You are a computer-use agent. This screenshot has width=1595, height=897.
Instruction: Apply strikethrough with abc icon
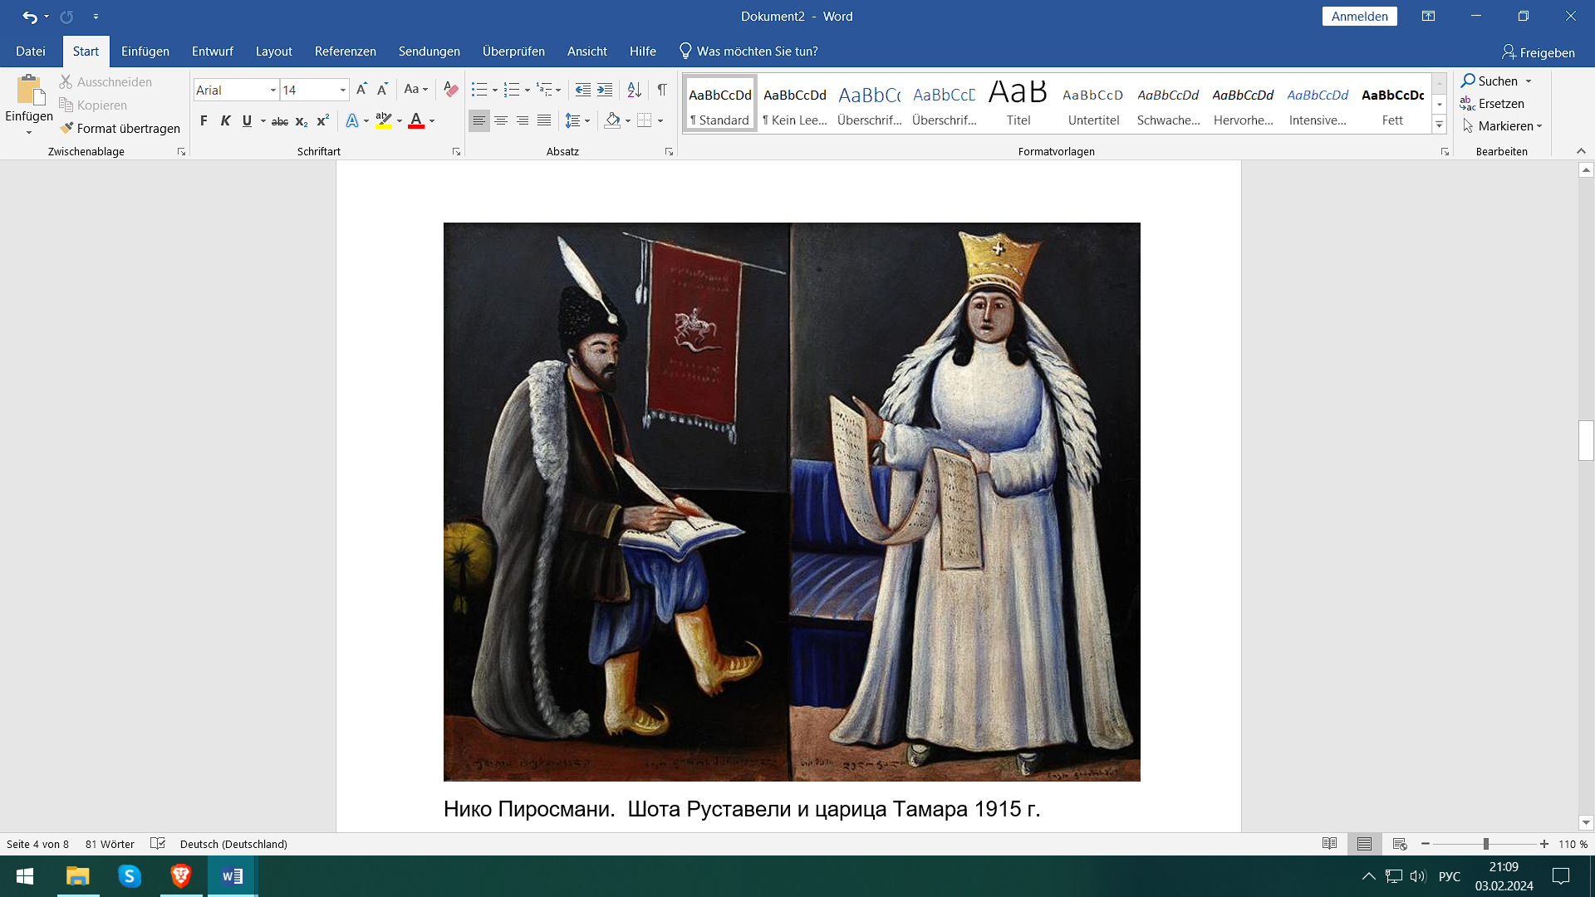click(x=280, y=121)
